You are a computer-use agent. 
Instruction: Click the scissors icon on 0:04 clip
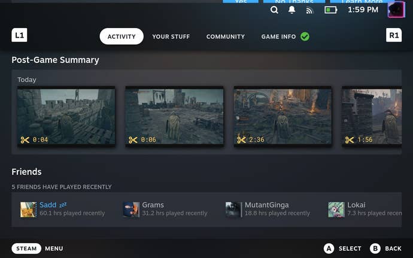(25, 139)
